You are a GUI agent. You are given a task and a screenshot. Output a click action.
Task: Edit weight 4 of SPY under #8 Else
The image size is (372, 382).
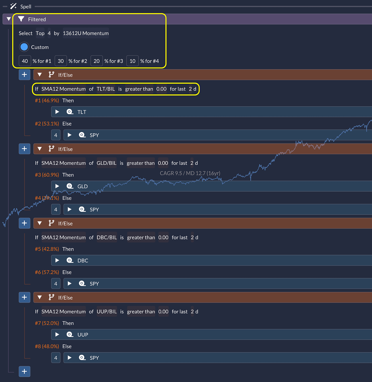click(x=56, y=358)
